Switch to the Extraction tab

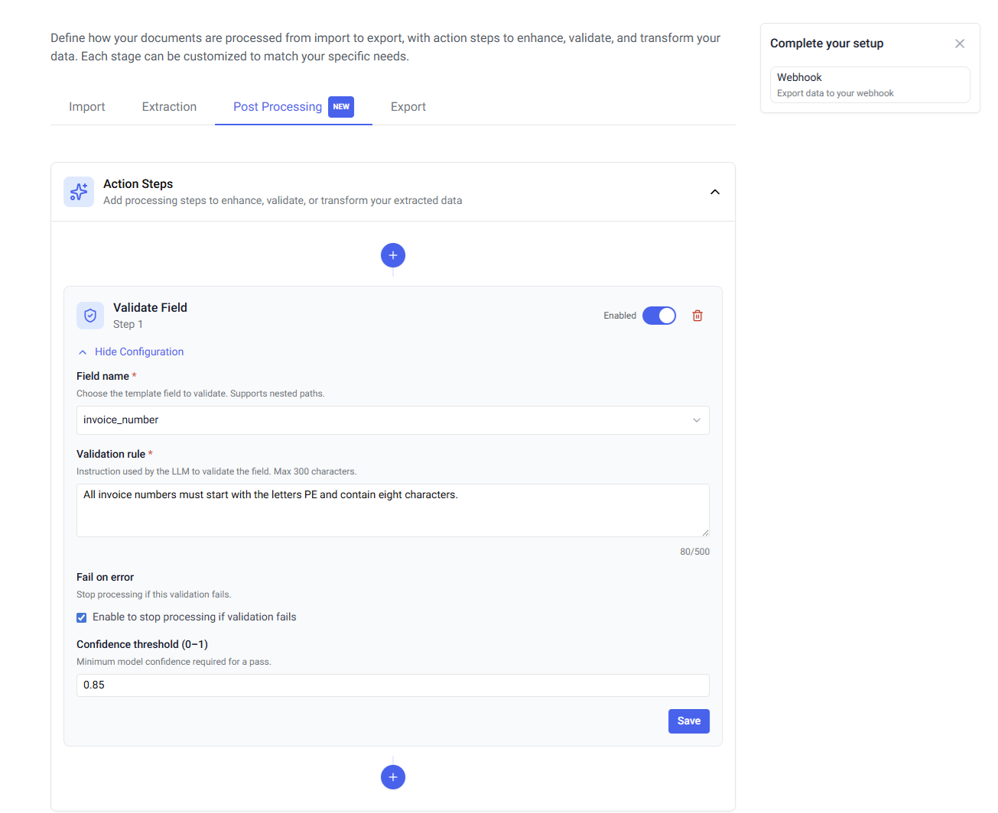169,107
